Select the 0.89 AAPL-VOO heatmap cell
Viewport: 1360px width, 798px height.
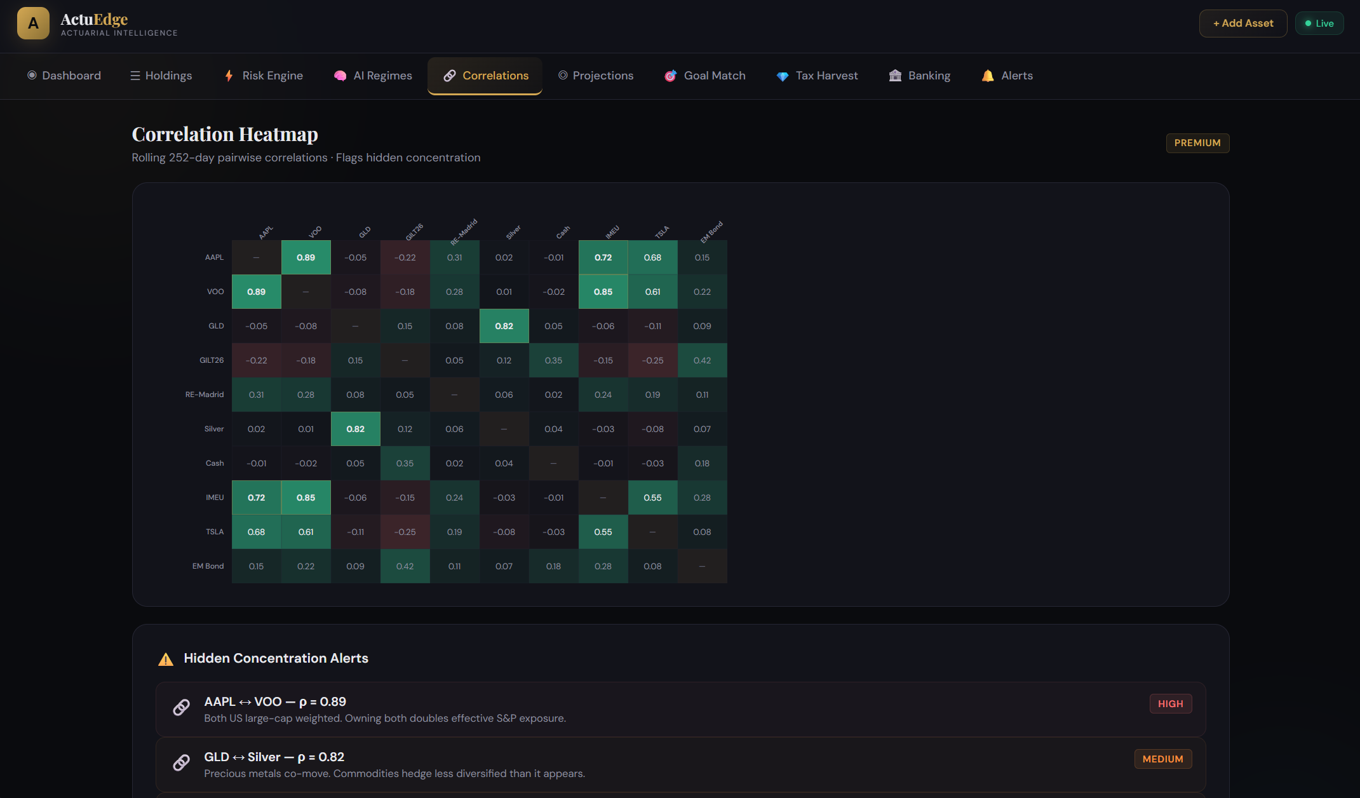click(306, 257)
